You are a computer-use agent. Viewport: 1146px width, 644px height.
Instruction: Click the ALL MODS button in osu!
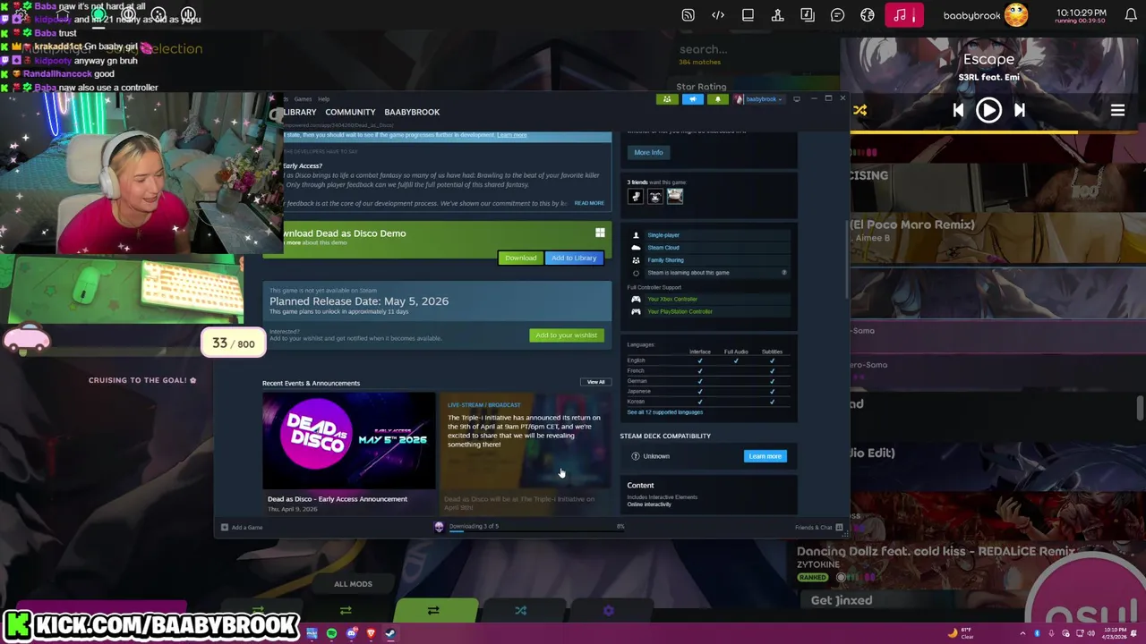353,584
